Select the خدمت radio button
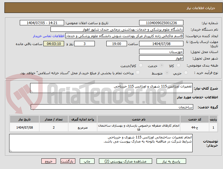The height and width of the screenshot is (169, 223). (x=162, y=65)
